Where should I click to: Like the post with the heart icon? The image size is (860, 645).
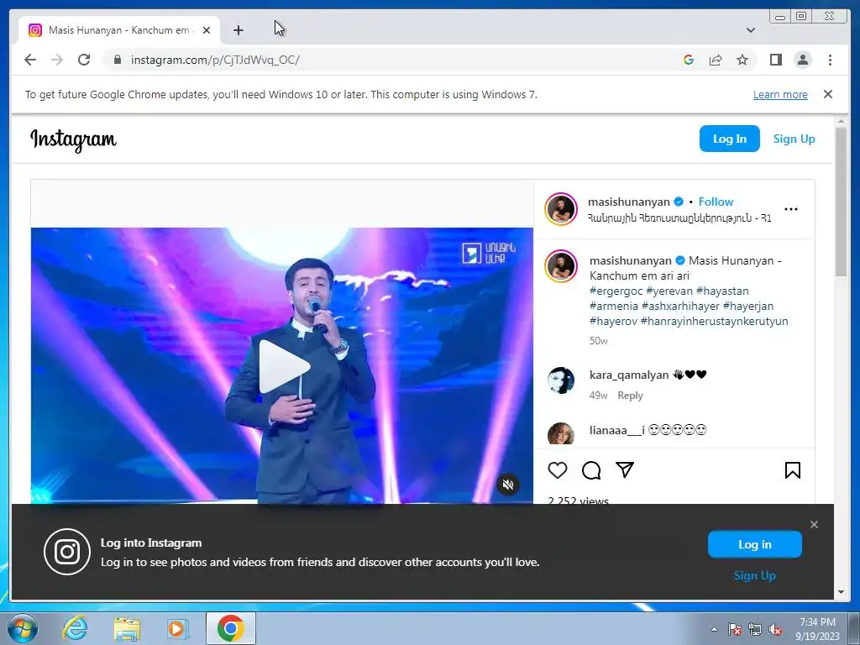coord(558,470)
